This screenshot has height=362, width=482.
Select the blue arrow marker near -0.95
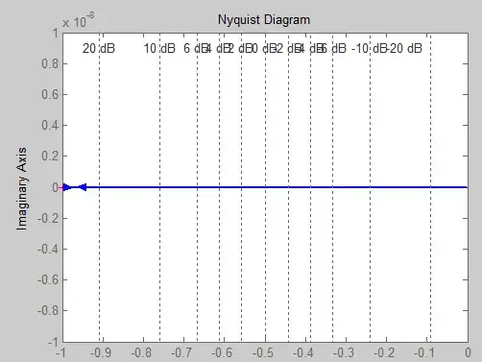[x=83, y=187]
